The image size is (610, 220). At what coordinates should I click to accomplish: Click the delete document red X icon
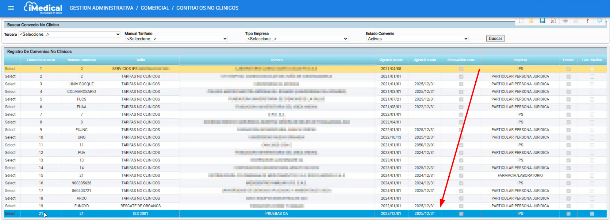point(553,21)
